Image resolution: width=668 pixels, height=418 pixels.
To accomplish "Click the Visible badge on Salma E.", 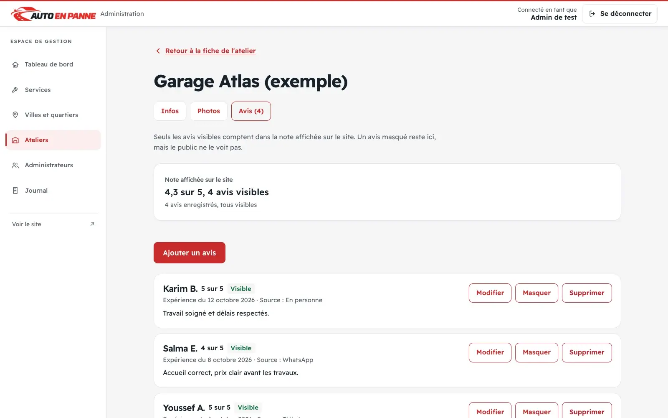I will click(241, 348).
